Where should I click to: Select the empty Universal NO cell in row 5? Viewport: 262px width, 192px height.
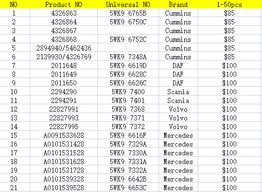[x=128, y=48]
